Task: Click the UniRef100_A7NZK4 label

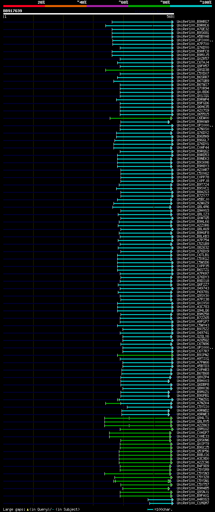Action: (x=192, y=403)
